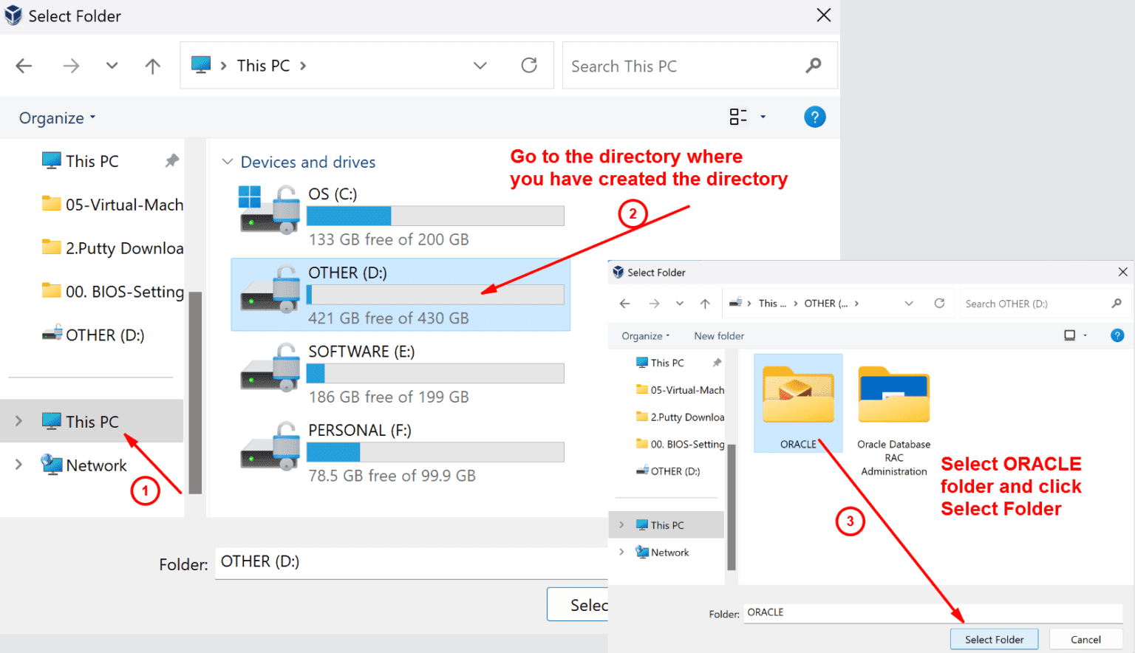Select This PC in the navigation pane
Image resolution: width=1135 pixels, height=653 pixels.
point(92,421)
